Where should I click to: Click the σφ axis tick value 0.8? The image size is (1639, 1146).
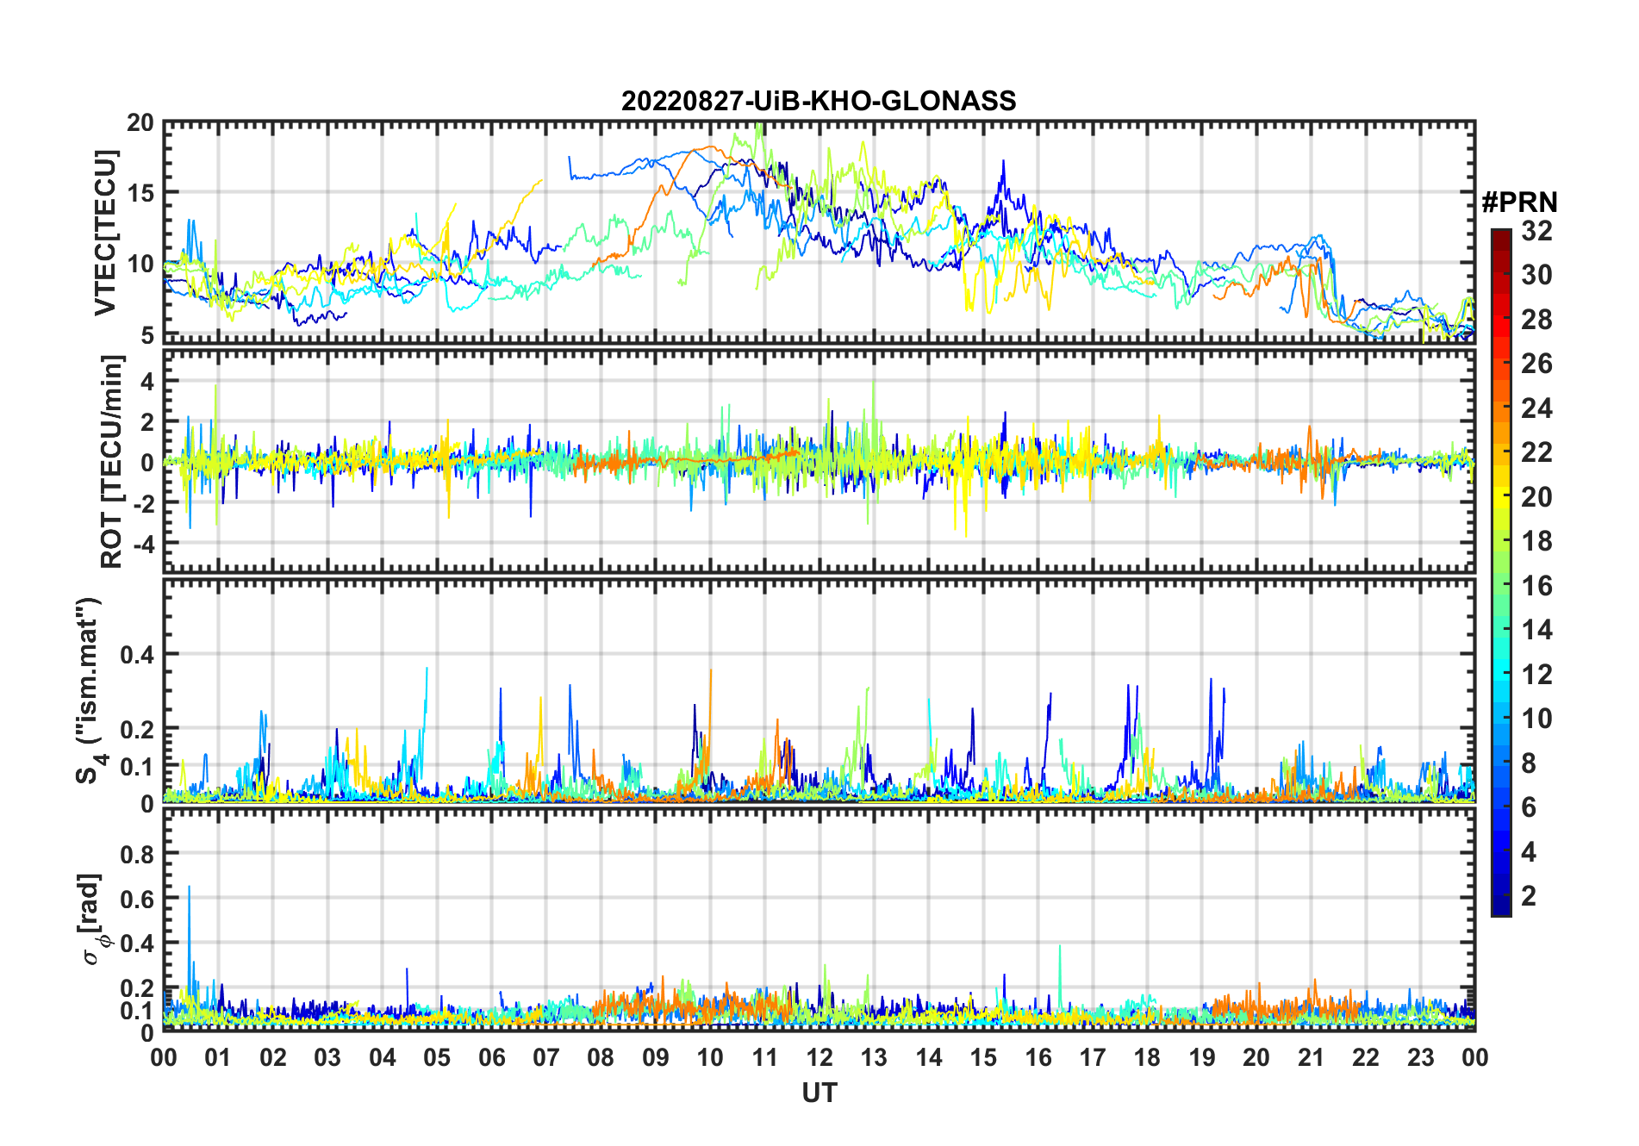click(x=137, y=855)
